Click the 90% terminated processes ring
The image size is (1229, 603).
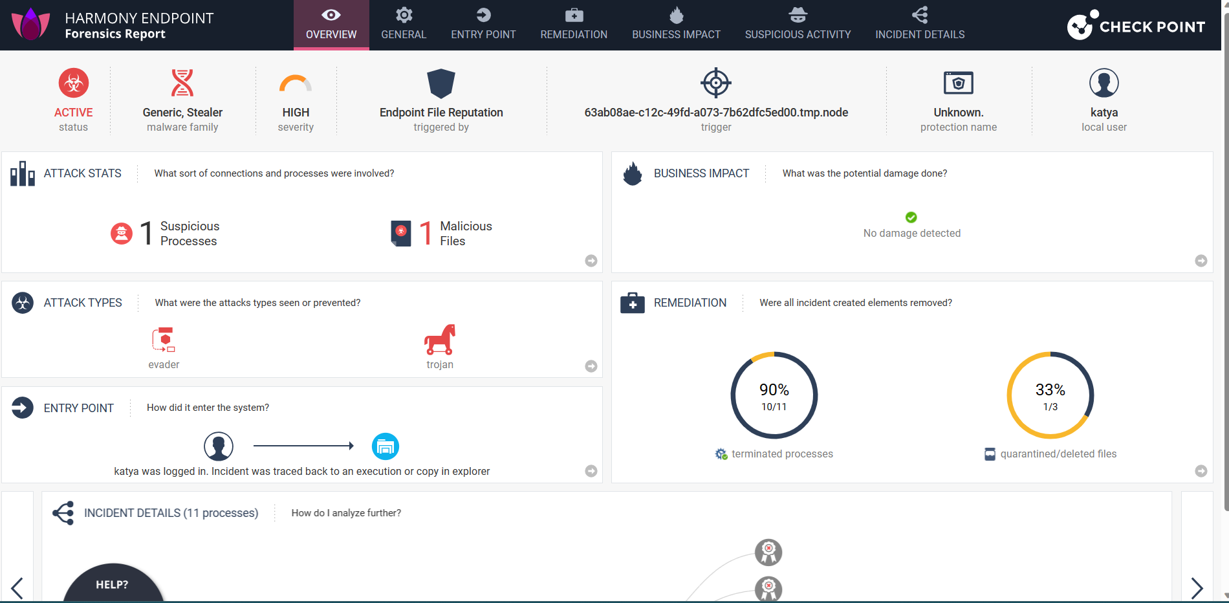[774, 395]
